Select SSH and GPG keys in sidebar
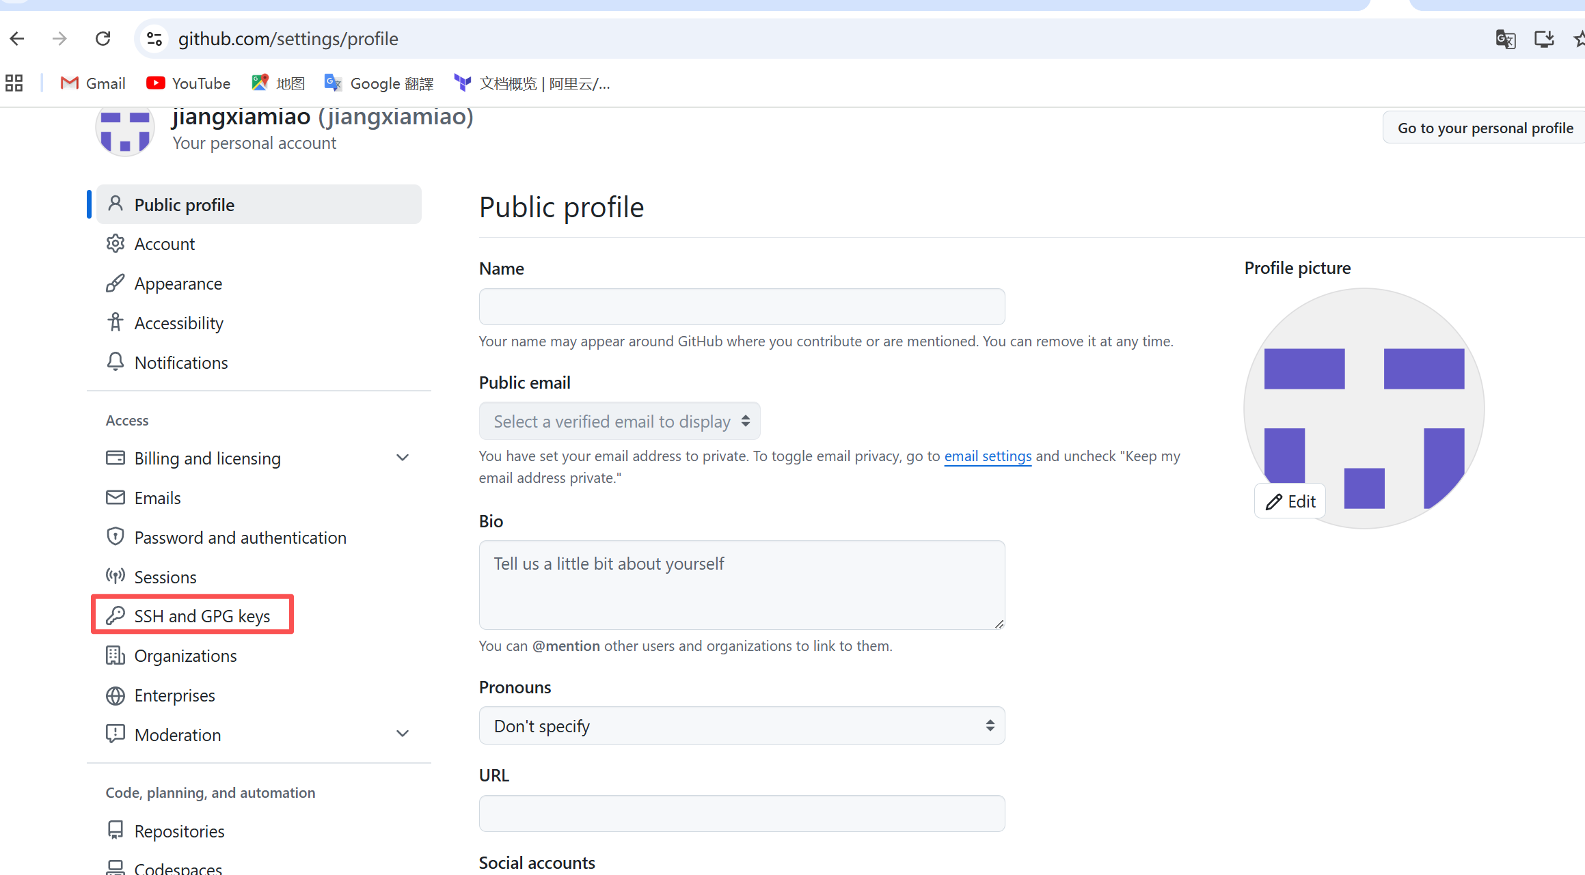This screenshot has height=875, width=1585. point(192,615)
